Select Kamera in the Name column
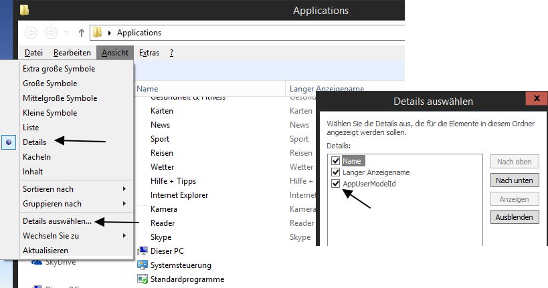The width and height of the screenshot is (548, 288). (x=163, y=208)
